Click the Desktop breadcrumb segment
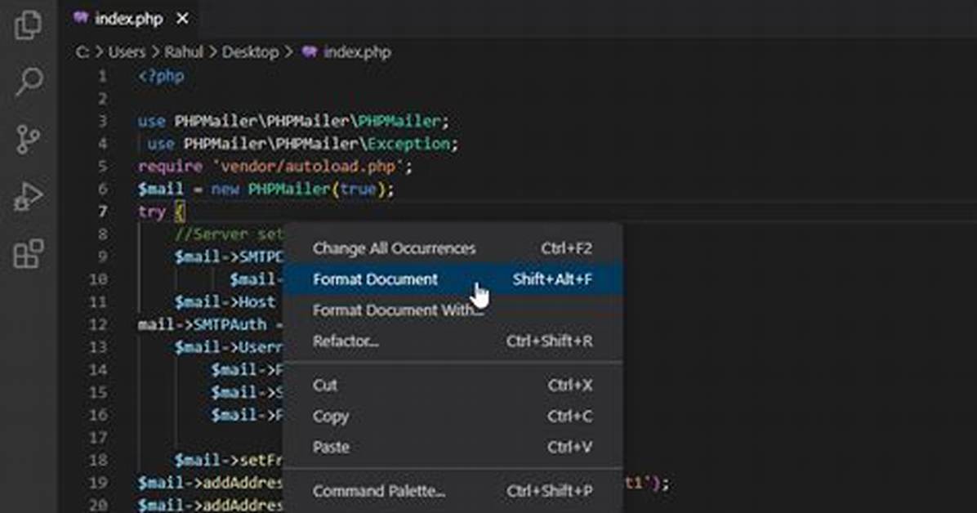The image size is (977, 513). click(x=251, y=51)
